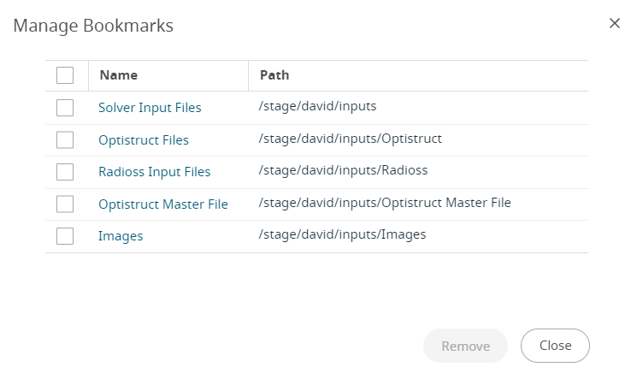Check the Solver Input Files row checkbox
Screen dimensions: 631x379
[65, 108]
